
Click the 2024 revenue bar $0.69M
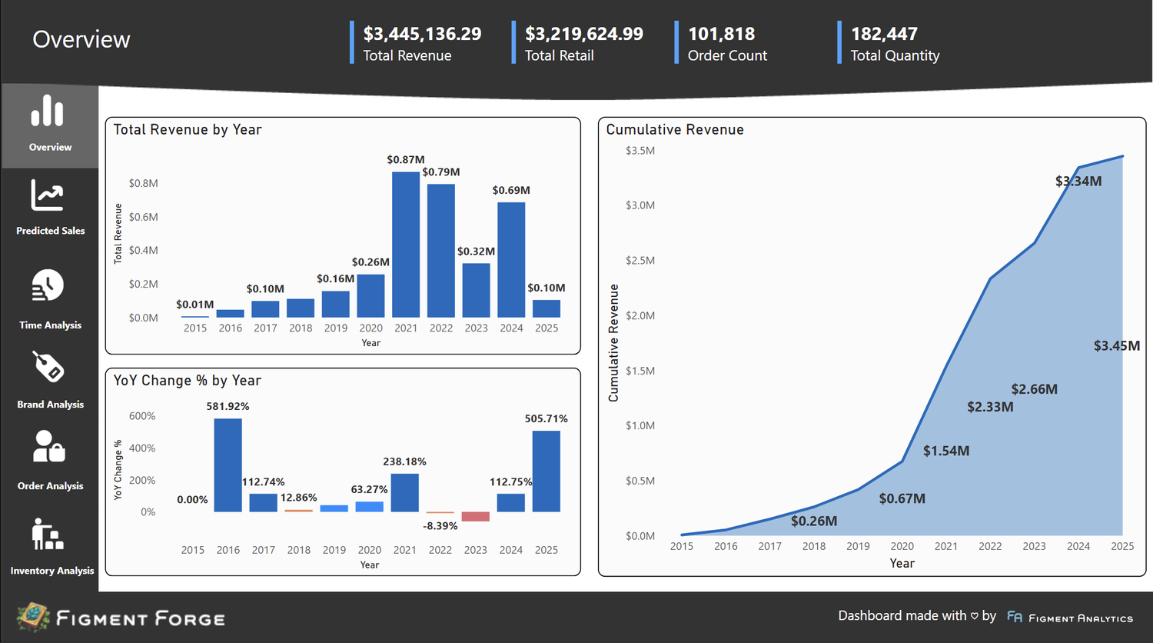pyautogui.click(x=511, y=260)
